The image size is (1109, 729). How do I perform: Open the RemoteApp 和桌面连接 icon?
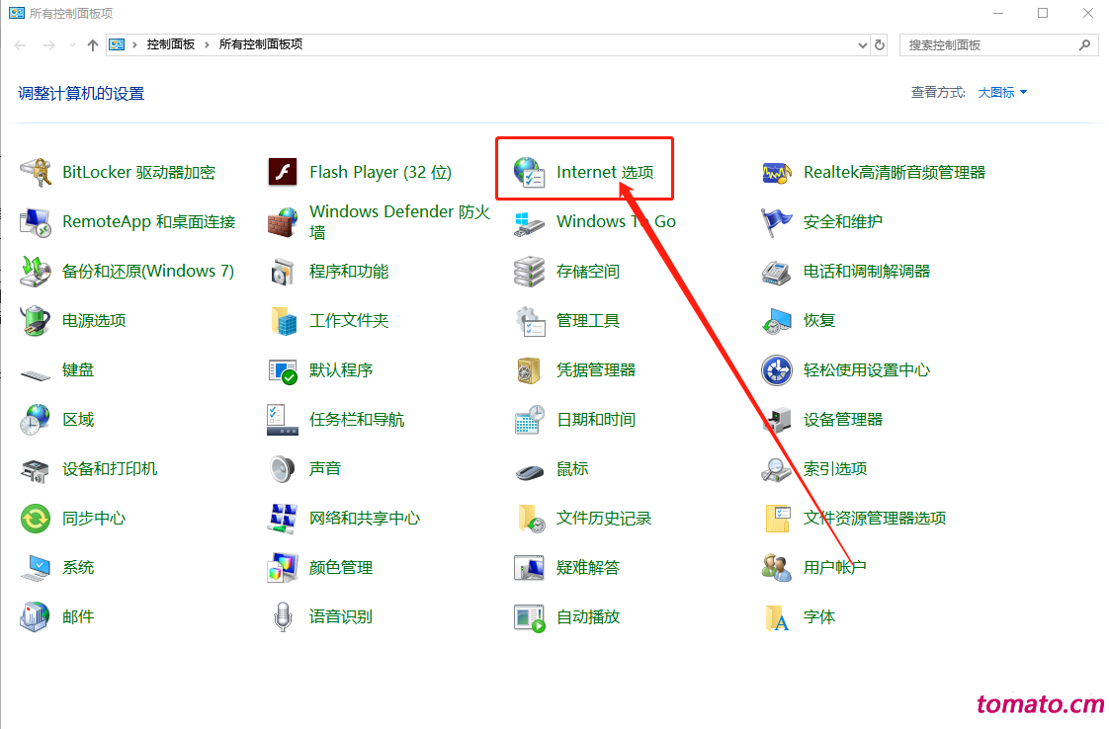[x=36, y=222]
